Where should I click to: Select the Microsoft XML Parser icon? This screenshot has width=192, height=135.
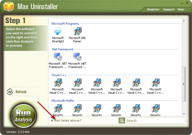click(x=77, y=31)
